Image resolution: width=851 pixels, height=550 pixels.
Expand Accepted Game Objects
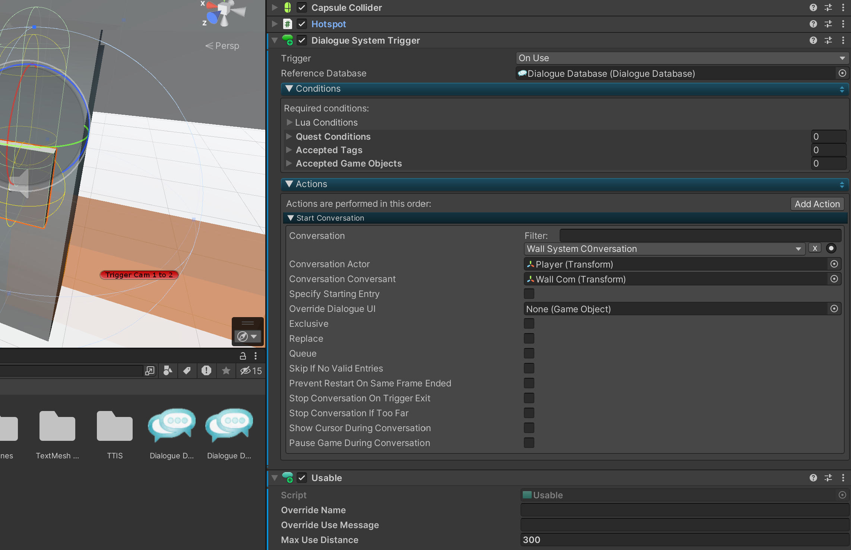(289, 163)
